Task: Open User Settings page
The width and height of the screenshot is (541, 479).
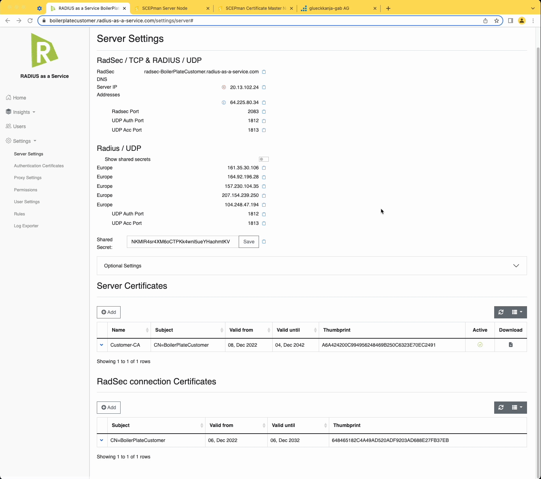Action: click(27, 202)
